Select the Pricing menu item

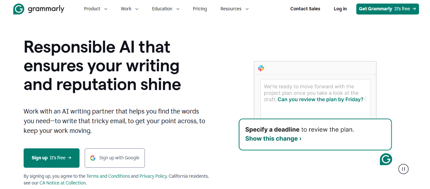point(200,9)
